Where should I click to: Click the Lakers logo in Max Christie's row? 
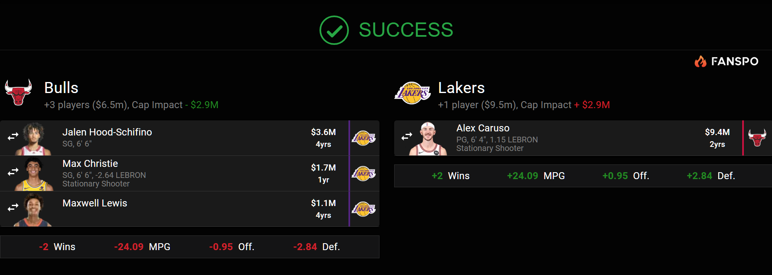point(364,173)
